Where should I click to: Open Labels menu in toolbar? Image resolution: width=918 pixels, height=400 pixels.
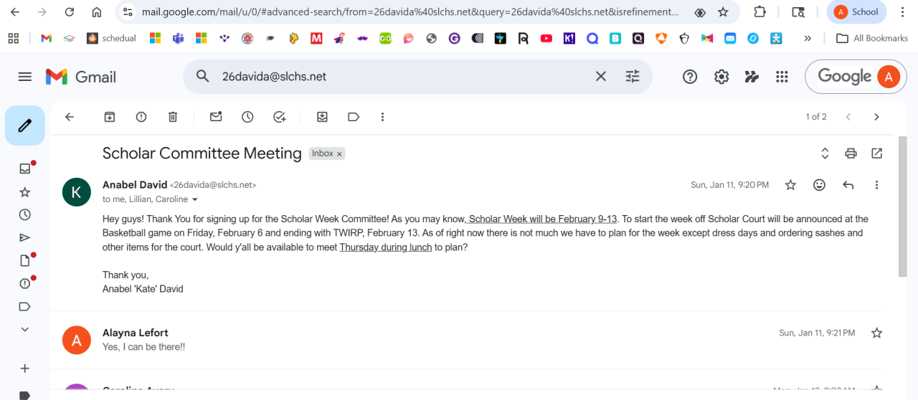(x=354, y=117)
